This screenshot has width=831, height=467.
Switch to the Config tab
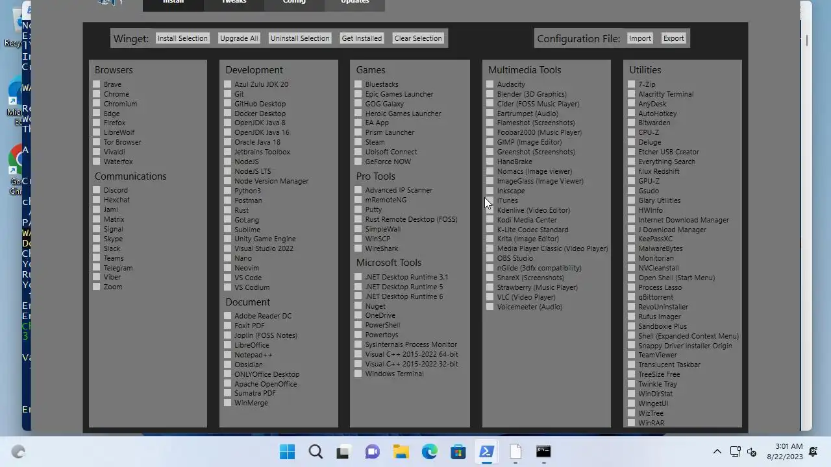tap(294, 3)
